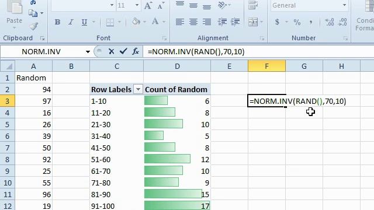Click the Copy icon
The width and height of the screenshot is (374, 210).
point(33,13)
